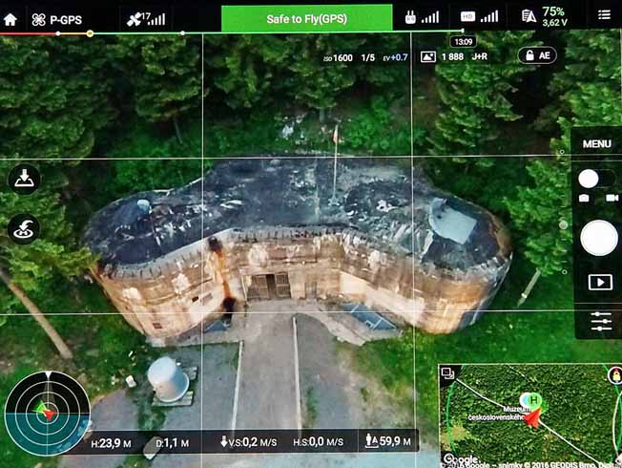Select photo camera mode icon
The height and width of the screenshot is (468, 622).
(x=584, y=198)
